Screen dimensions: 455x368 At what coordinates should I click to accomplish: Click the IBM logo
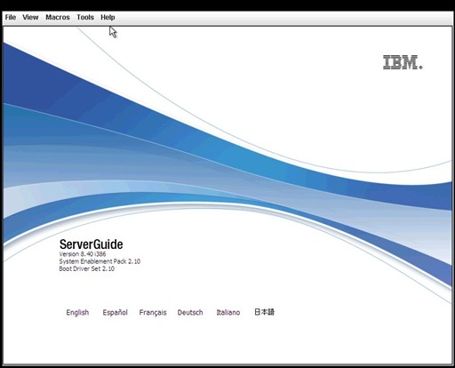tap(403, 62)
